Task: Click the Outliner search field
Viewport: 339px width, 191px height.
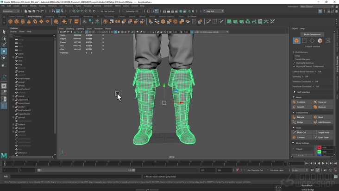Action: coord(34,36)
